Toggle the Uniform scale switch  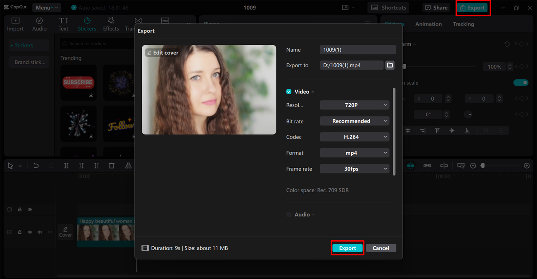(x=521, y=83)
